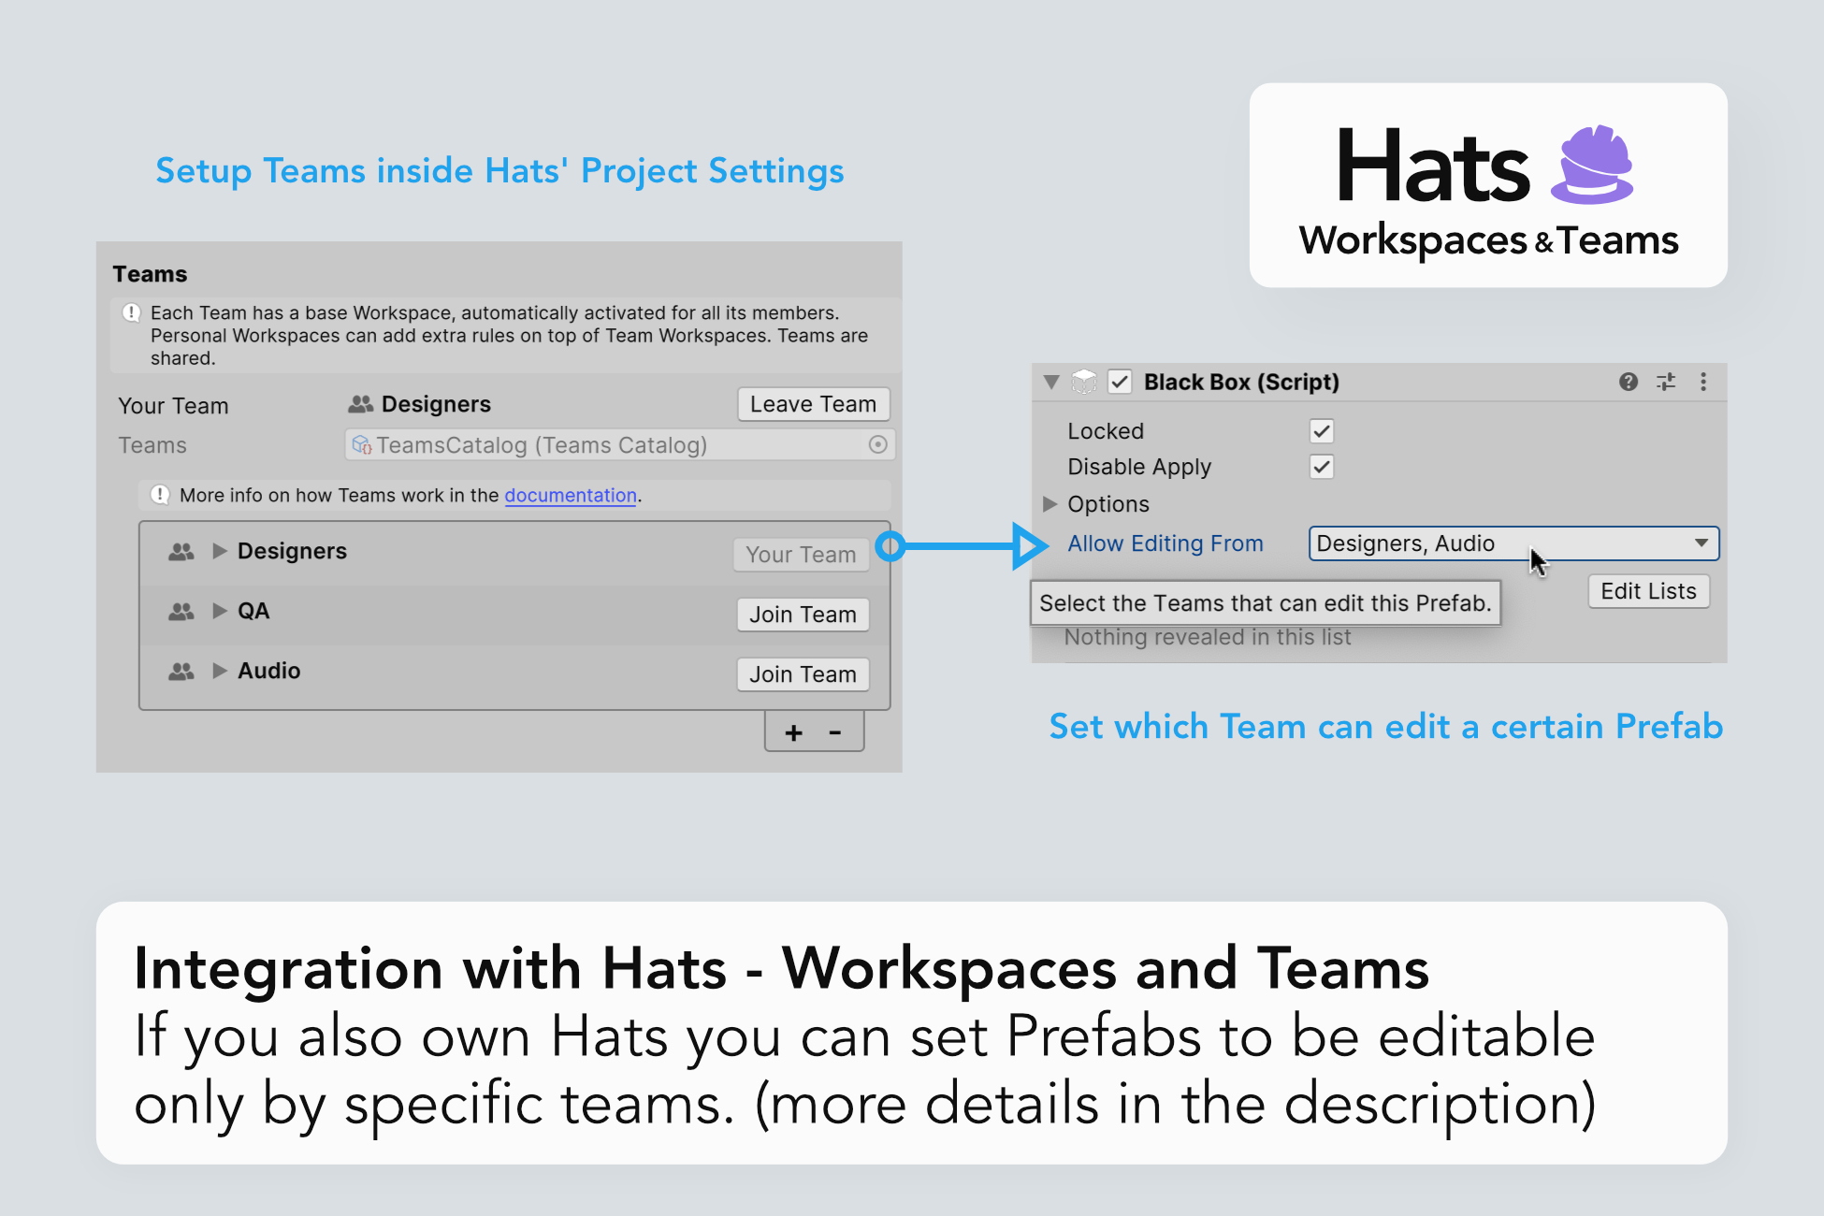Open the documentation link

click(571, 496)
